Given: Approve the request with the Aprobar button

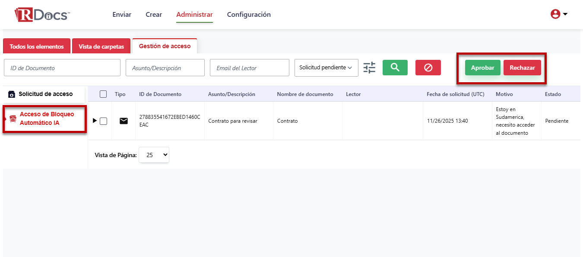Looking at the screenshot, I should coord(482,68).
